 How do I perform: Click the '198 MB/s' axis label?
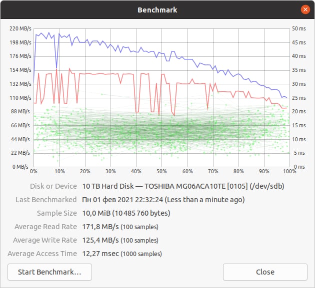pyautogui.click(x=20, y=42)
